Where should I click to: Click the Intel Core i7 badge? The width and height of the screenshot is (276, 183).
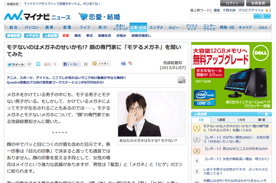click(x=204, y=98)
